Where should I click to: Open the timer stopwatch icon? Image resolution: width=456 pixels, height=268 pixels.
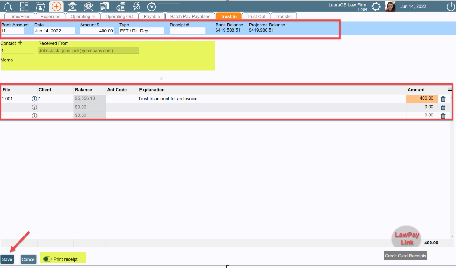tap(151, 6)
